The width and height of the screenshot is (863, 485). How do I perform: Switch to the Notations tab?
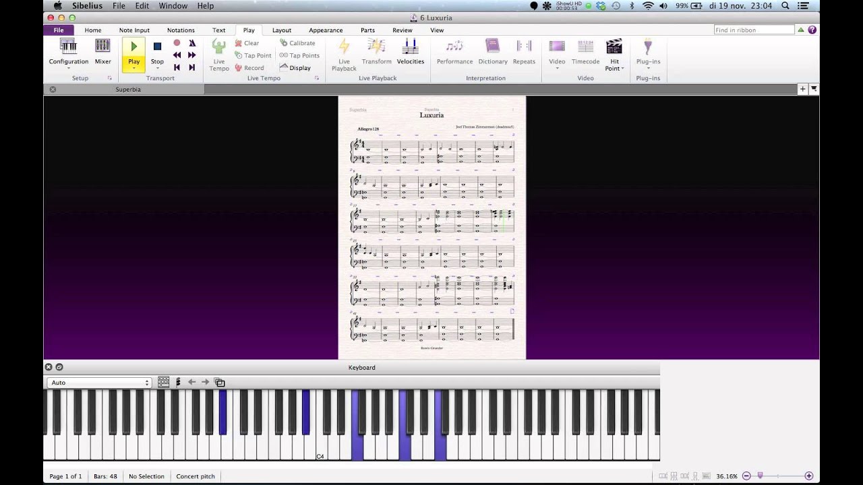[181, 30]
